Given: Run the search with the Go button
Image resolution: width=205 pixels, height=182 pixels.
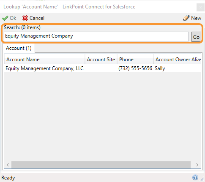Looking at the screenshot, I should pyautogui.click(x=196, y=37).
